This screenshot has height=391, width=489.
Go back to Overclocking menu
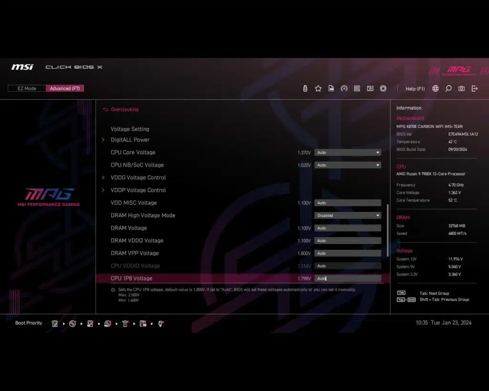125,109
